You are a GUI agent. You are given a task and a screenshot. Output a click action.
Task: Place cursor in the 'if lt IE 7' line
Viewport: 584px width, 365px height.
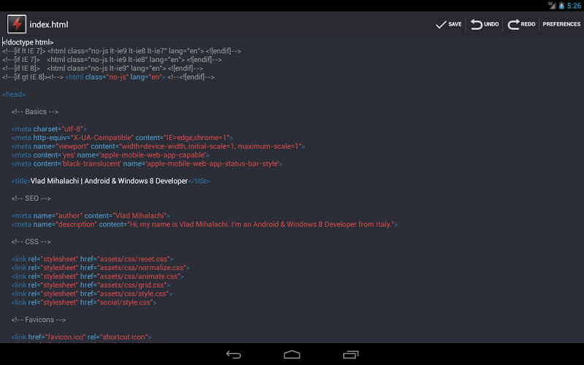pyautogui.click(x=121, y=51)
